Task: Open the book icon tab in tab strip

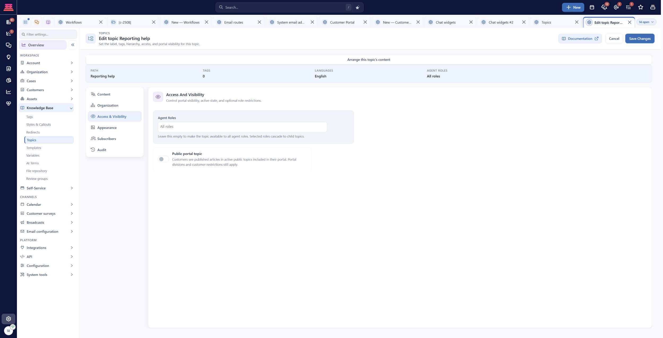Action: 48,22
